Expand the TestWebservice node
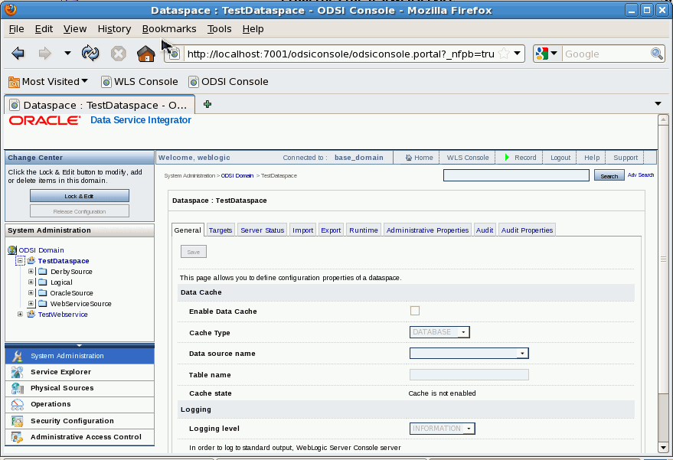673x460 pixels. (x=20, y=314)
